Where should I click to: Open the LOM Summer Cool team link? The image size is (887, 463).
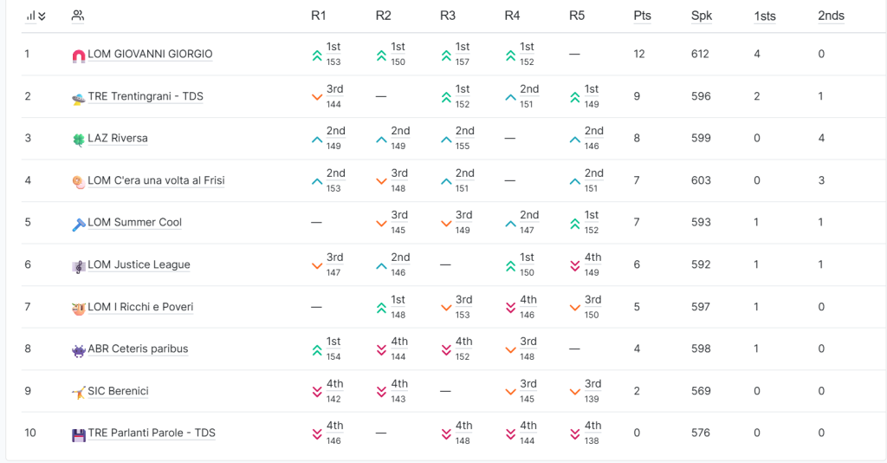coord(134,222)
